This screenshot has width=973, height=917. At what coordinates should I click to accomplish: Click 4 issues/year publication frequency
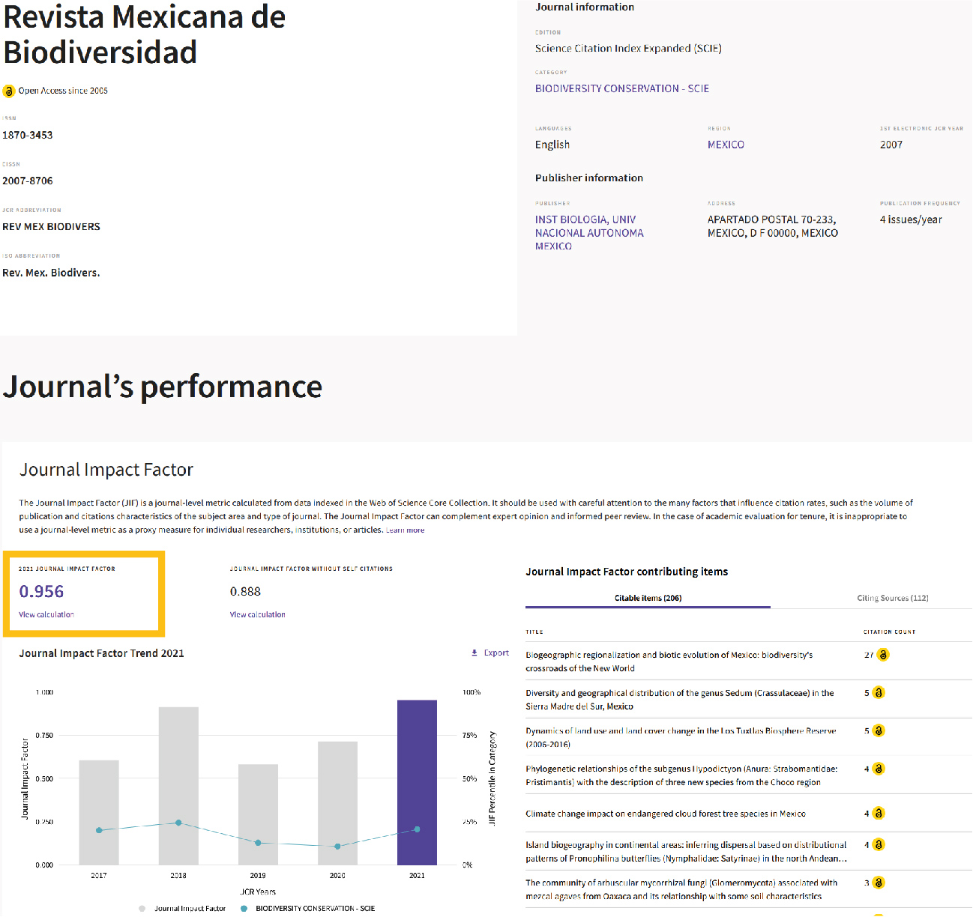pos(911,220)
